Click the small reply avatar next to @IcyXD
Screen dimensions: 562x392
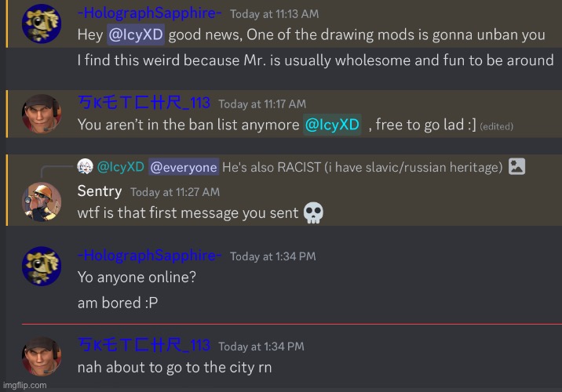tap(85, 166)
